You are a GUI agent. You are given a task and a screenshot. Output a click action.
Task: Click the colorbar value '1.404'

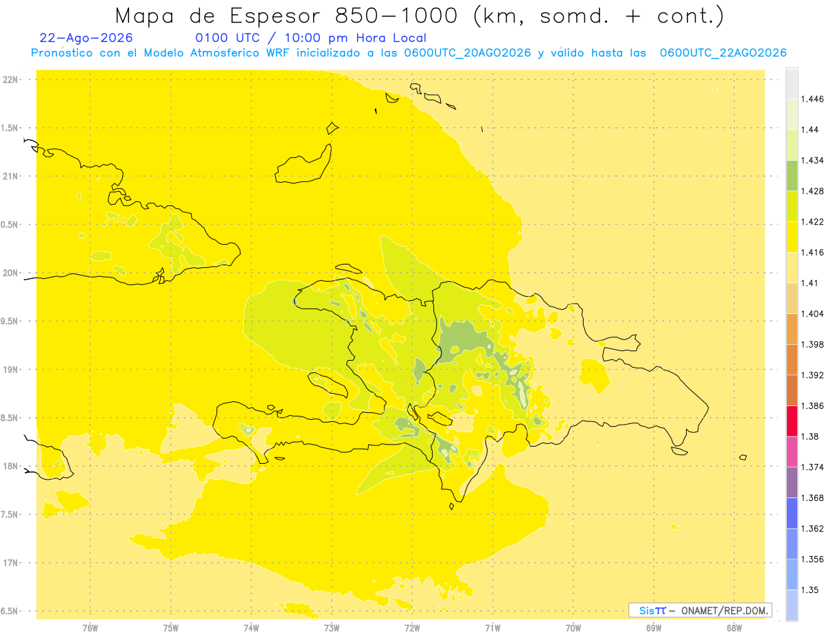(812, 313)
